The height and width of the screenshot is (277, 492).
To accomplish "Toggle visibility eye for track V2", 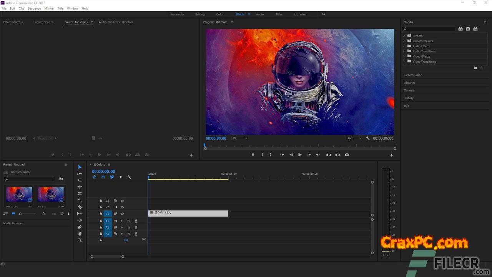I will pos(122,207).
